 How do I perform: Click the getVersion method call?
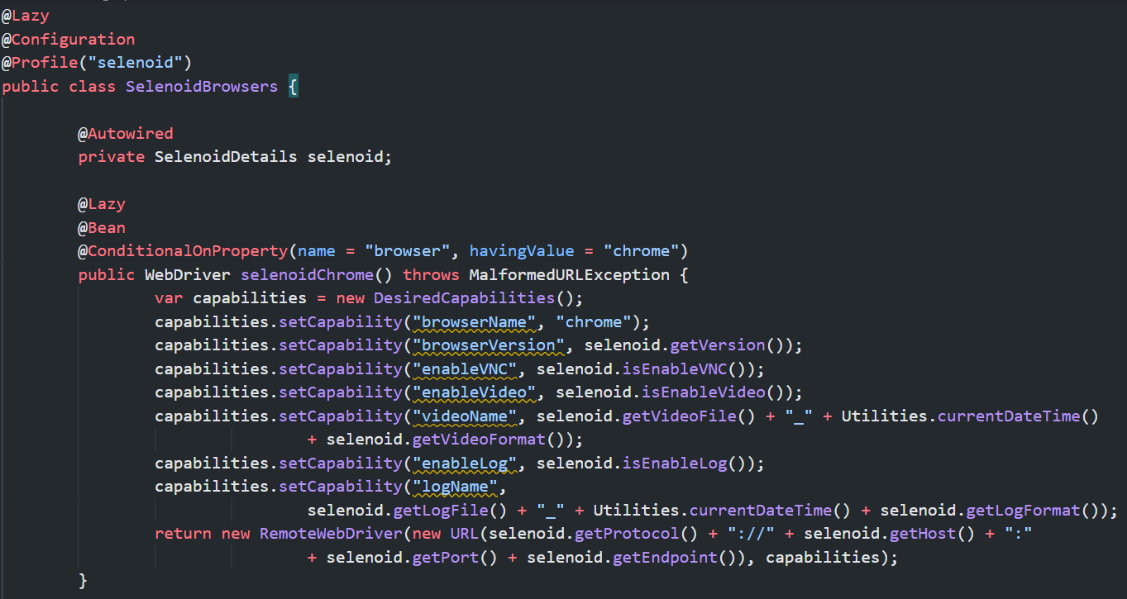718,345
